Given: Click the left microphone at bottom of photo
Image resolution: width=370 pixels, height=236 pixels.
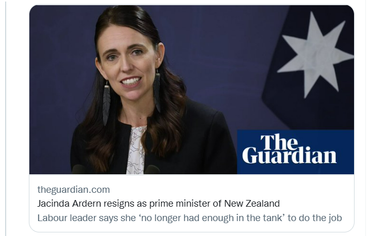Looking at the screenshot, I should (78, 169).
